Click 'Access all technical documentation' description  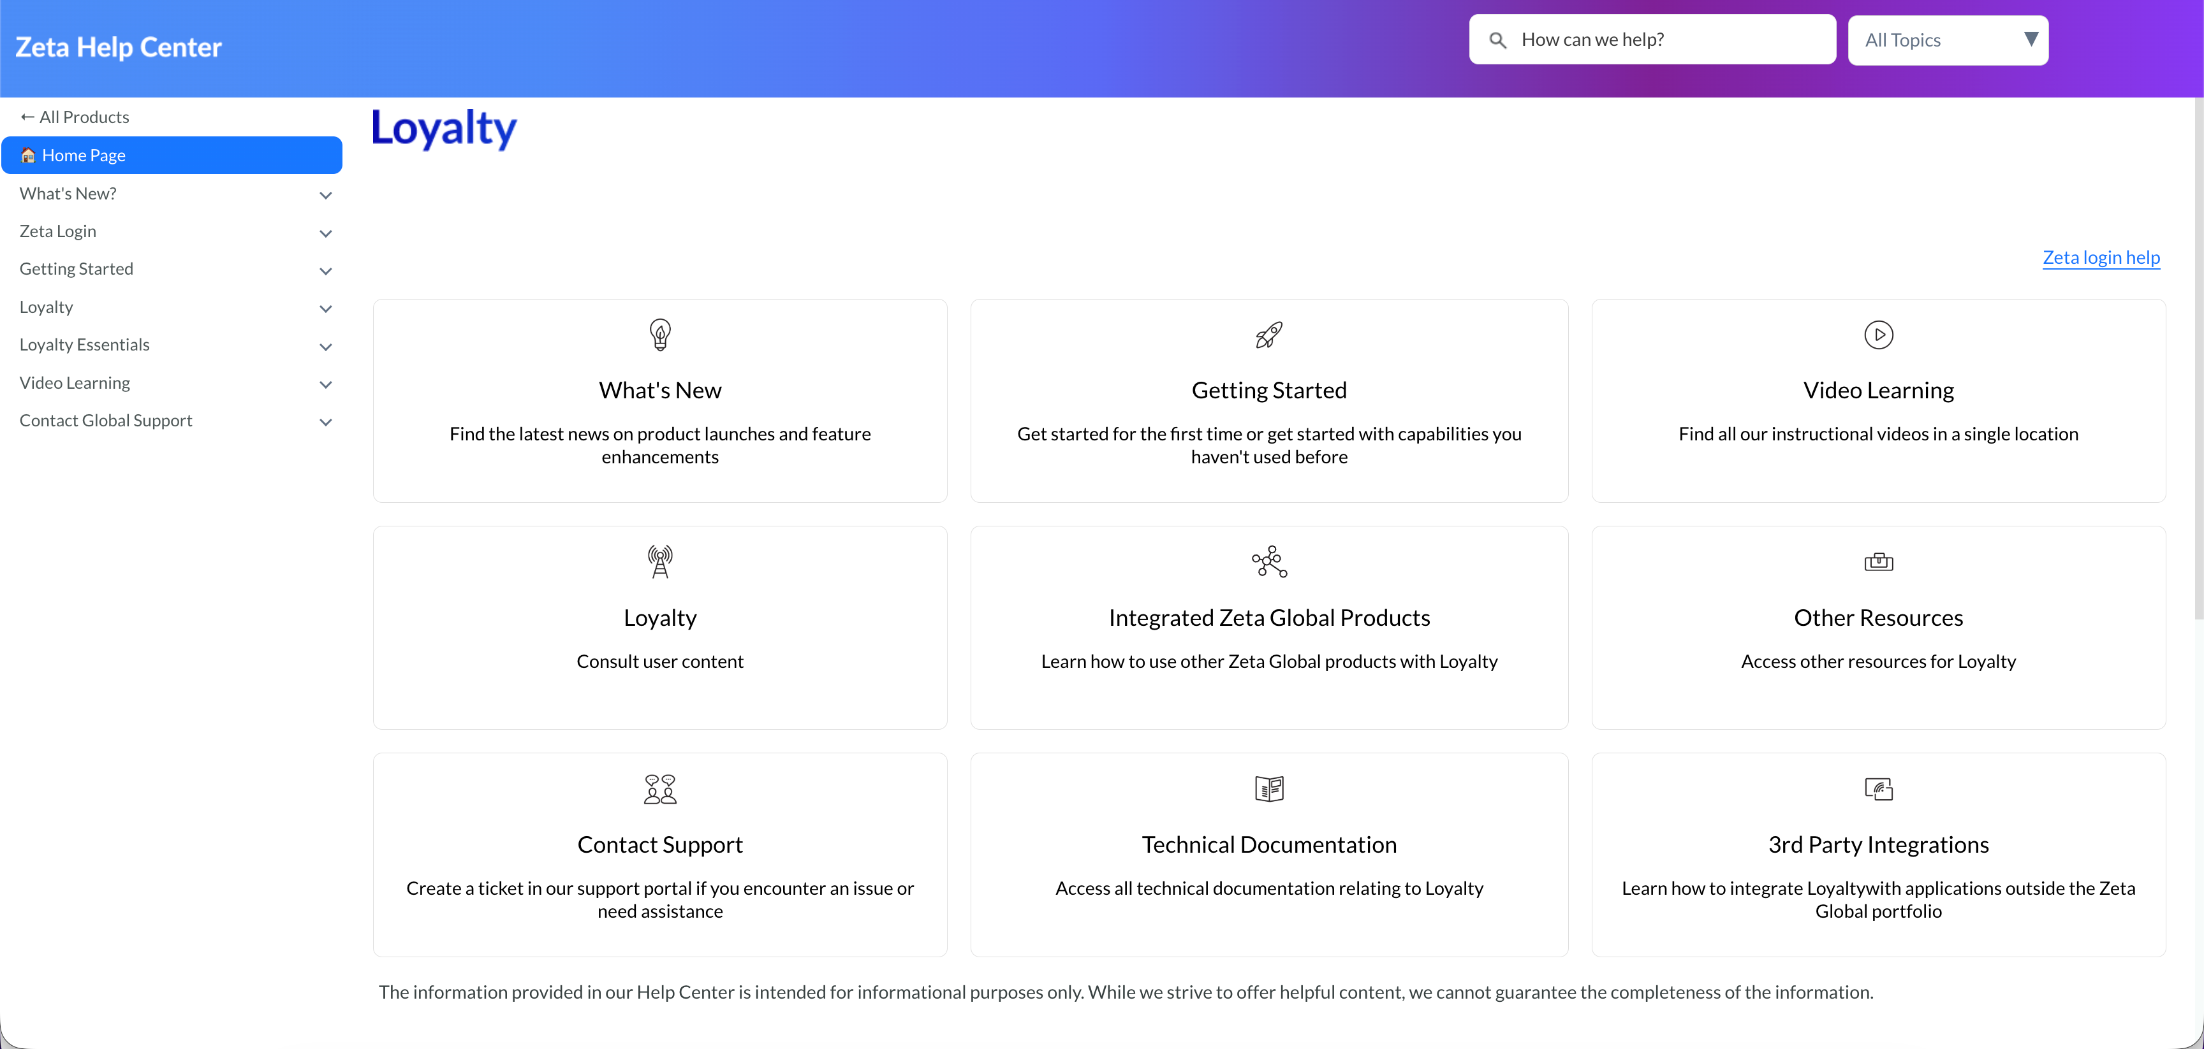[1269, 888]
